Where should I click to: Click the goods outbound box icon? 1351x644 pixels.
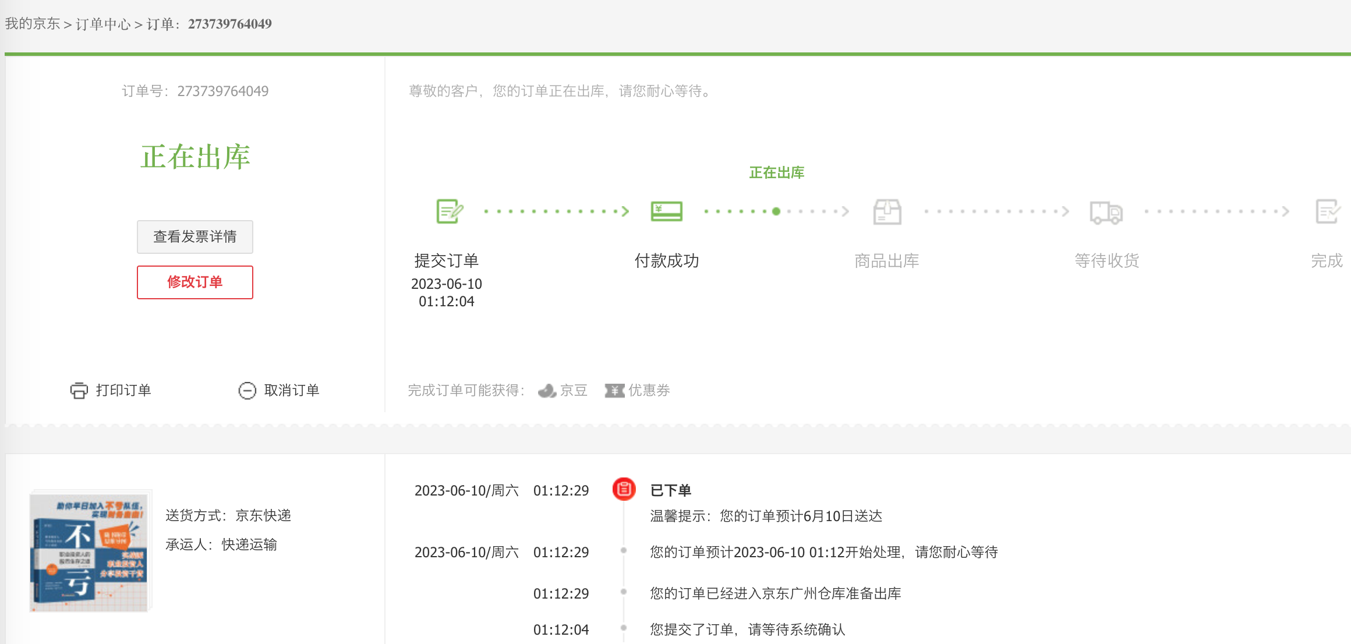[x=887, y=211]
